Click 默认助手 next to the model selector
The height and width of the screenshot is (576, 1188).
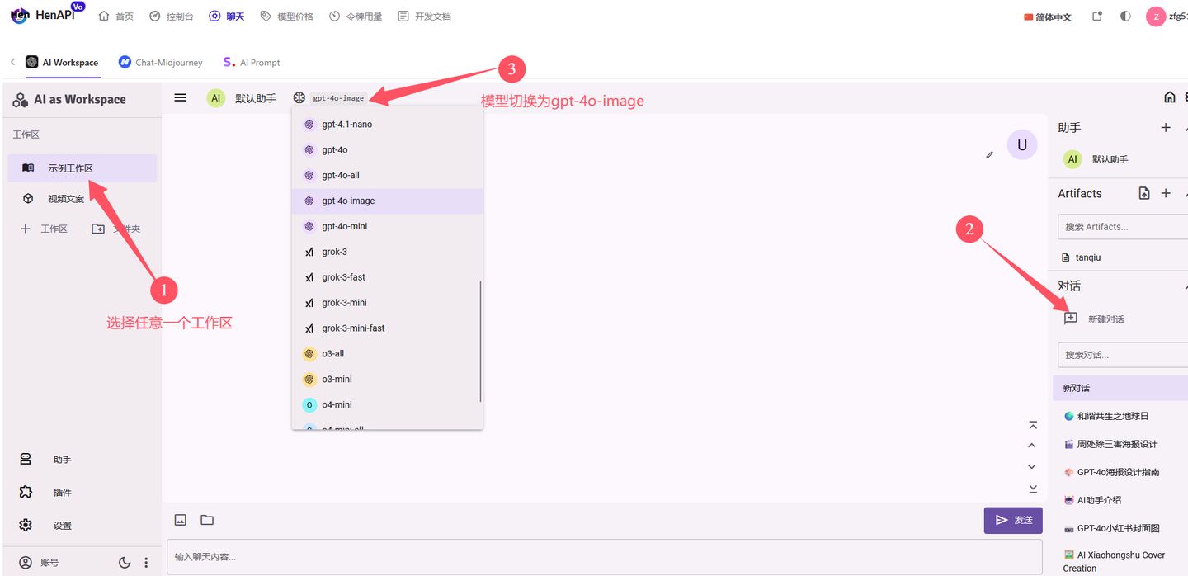click(256, 98)
